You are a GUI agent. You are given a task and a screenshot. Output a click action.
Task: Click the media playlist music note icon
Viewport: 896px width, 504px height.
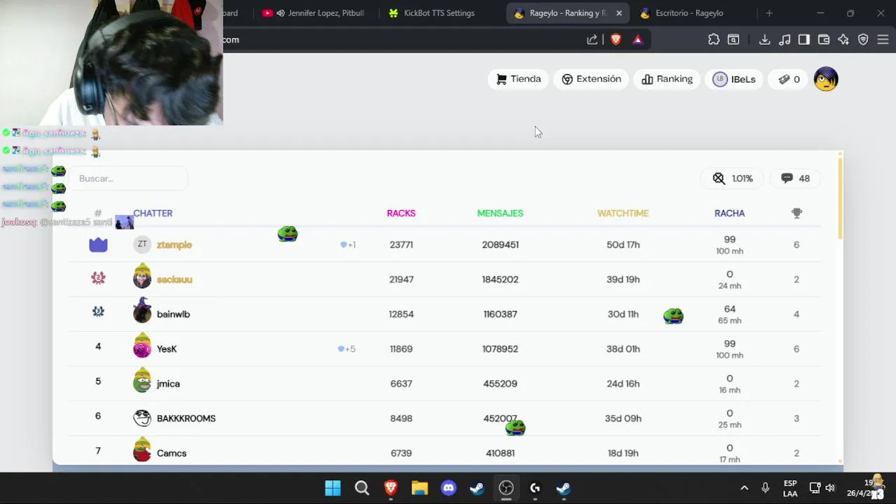pyautogui.click(x=785, y=40)
